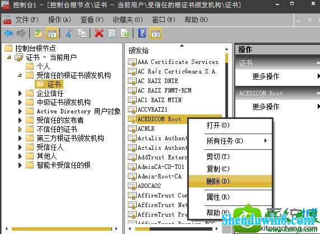Click the ADOCA02 certificate icon

132,186
